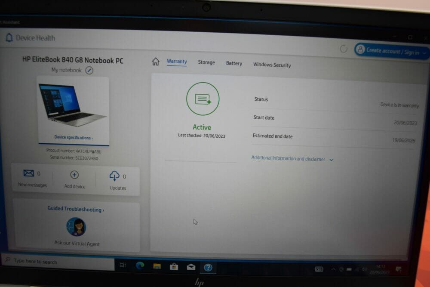Click the Device is in warranty status value
430x287 pixels.
[x=399, y=105]
